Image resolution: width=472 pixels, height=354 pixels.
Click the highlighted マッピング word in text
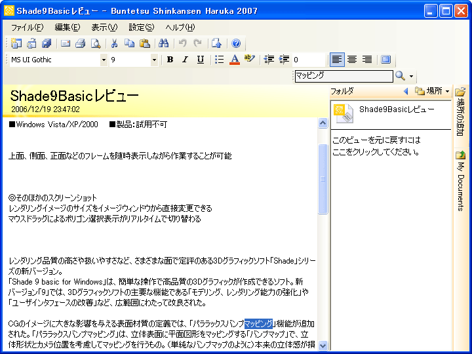258,324
